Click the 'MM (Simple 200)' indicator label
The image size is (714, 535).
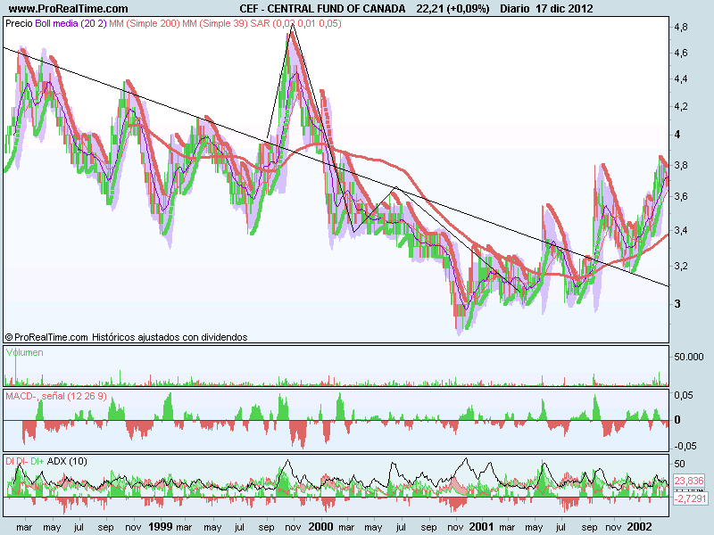[145, 23]
